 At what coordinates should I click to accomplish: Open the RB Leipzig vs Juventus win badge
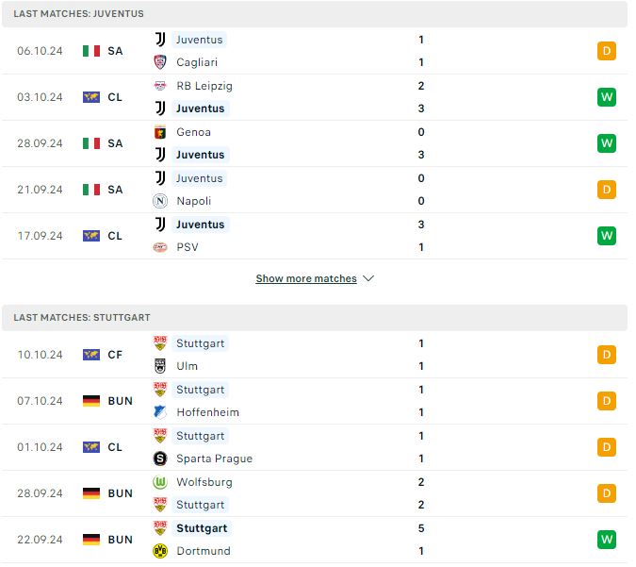(608, 97)
